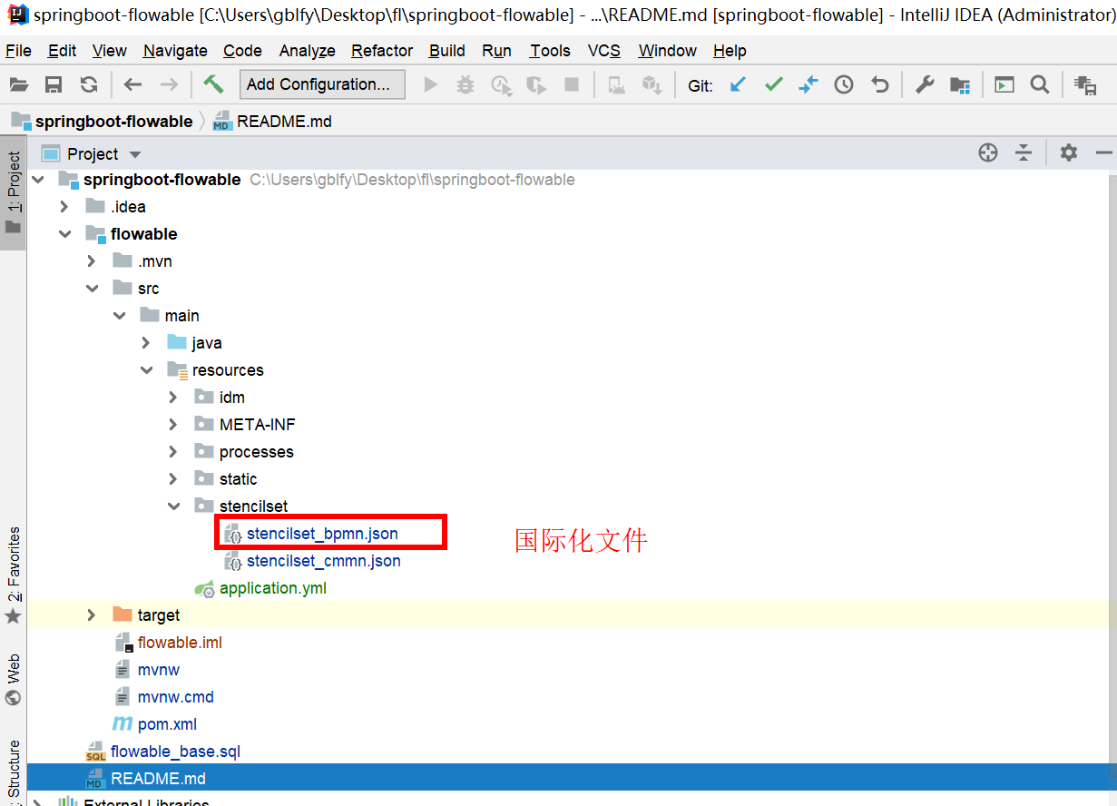
Task: Expand the target folder
Action: pyautogui.click(x=93, y=615)
